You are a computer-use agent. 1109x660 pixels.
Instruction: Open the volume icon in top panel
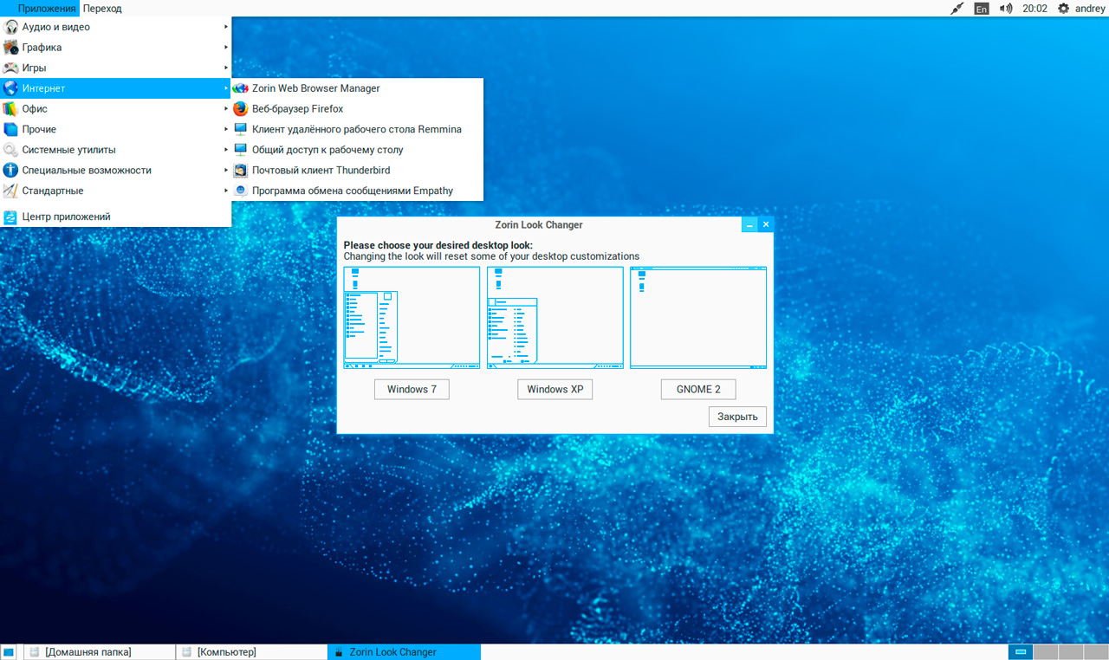pyautogui.click(x=1005, y=9)
